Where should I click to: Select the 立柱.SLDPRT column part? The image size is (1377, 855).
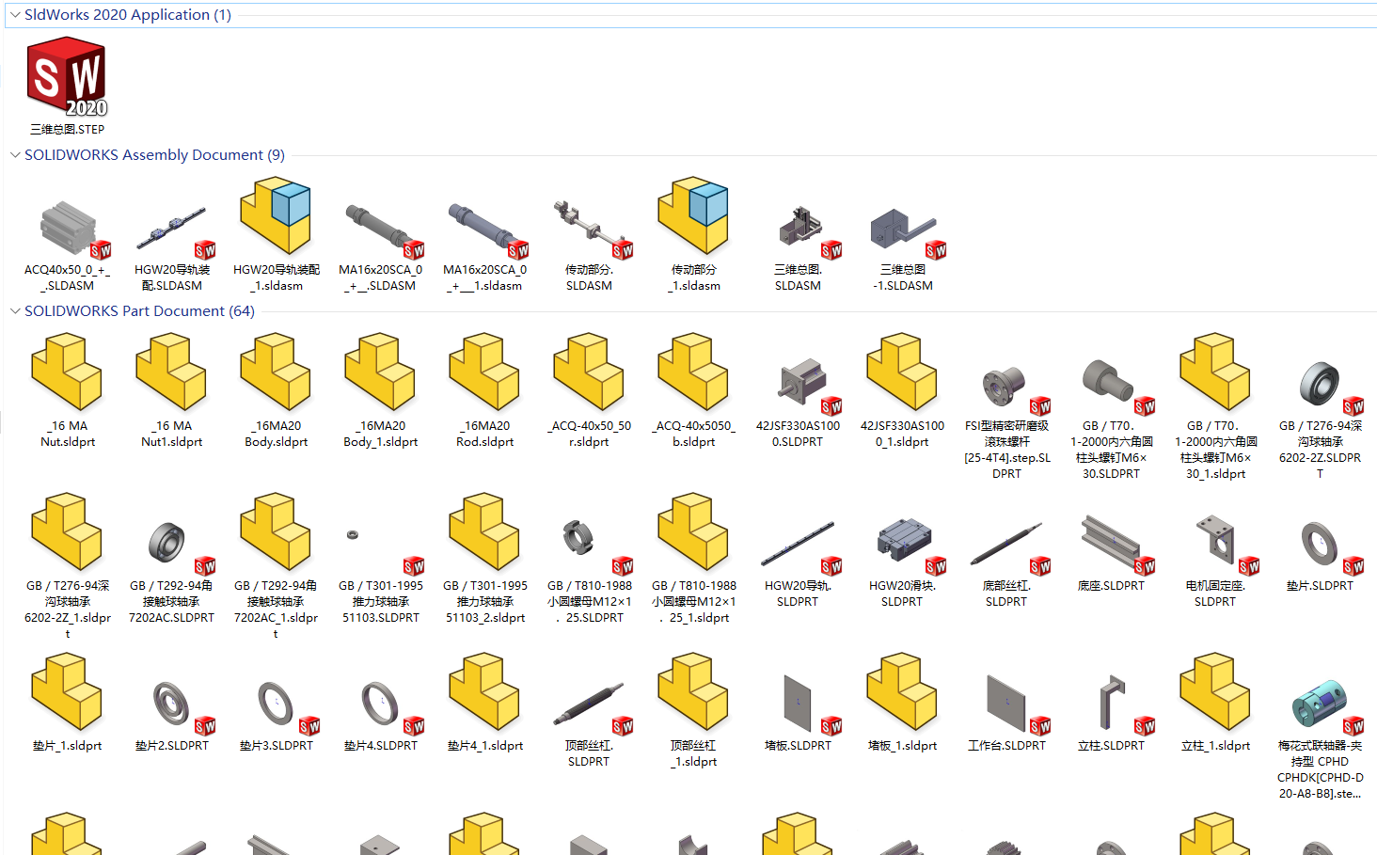[x=1111, y=715]
